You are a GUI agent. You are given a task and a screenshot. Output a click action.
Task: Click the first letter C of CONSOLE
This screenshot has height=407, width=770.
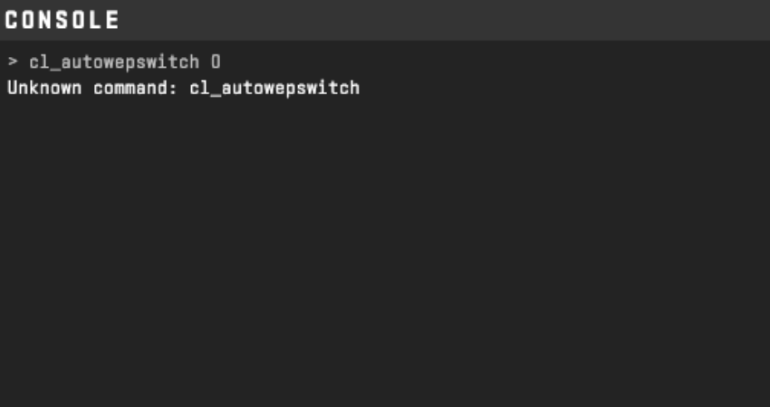point(11,20)
